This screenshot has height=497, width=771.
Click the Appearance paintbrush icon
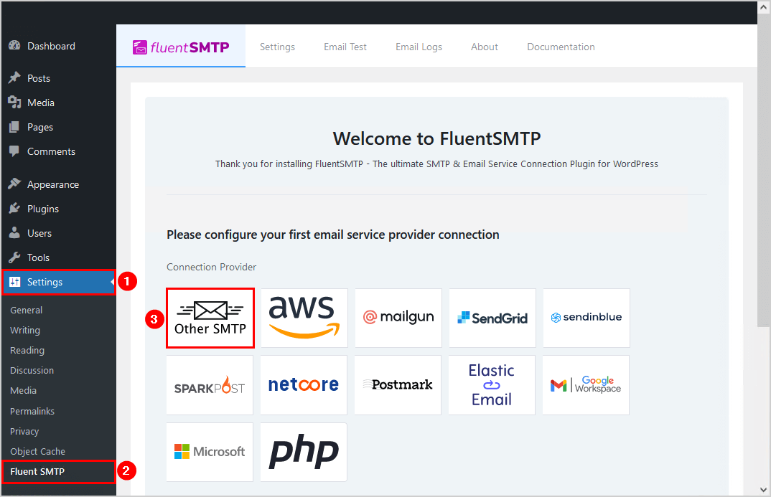point(14,184)
